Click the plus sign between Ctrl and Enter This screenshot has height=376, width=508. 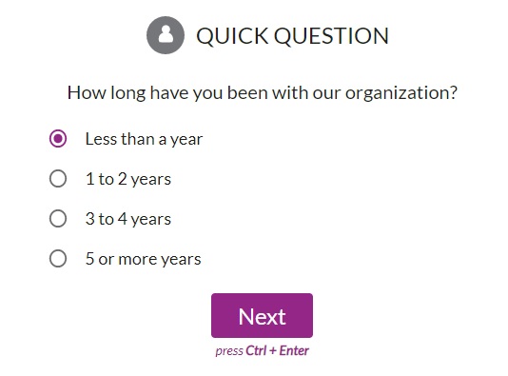coord(273,350)
